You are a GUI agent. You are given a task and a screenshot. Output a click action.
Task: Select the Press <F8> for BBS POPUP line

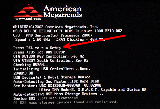coord(39,52)
